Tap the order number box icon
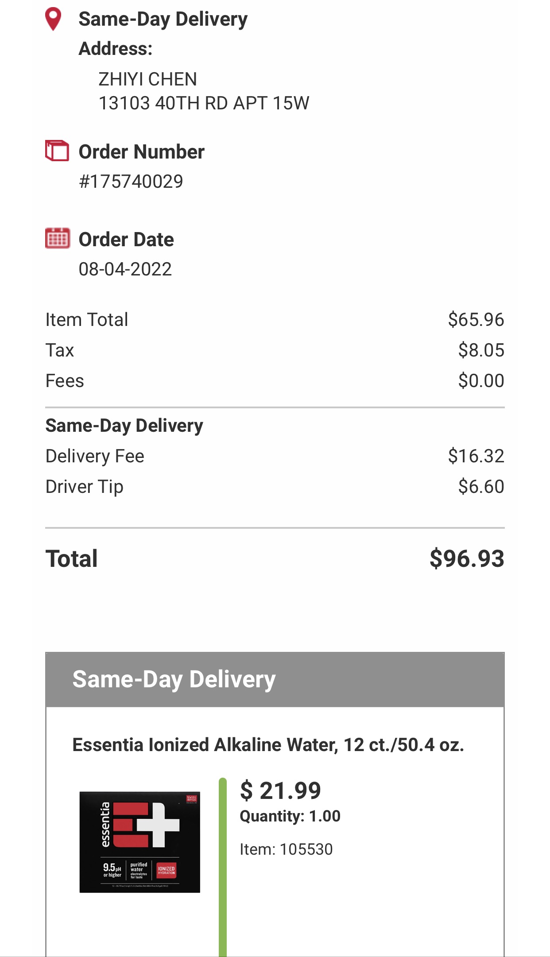Screen dimensions: 550x957 tap(57, 151)
